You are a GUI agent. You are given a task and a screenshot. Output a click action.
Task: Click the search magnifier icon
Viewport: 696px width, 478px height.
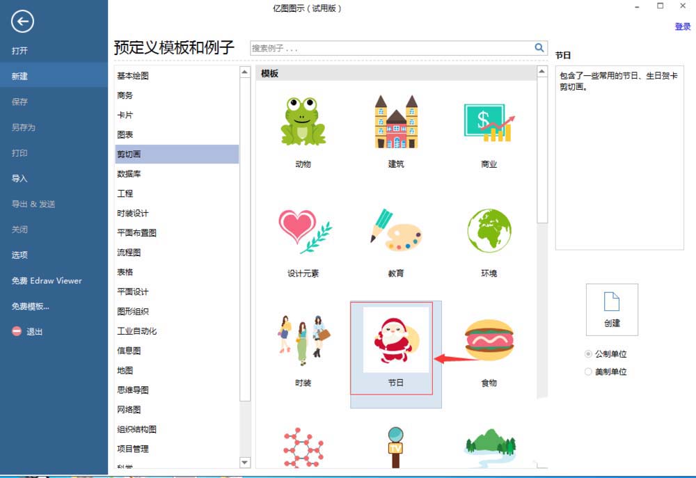539,47
